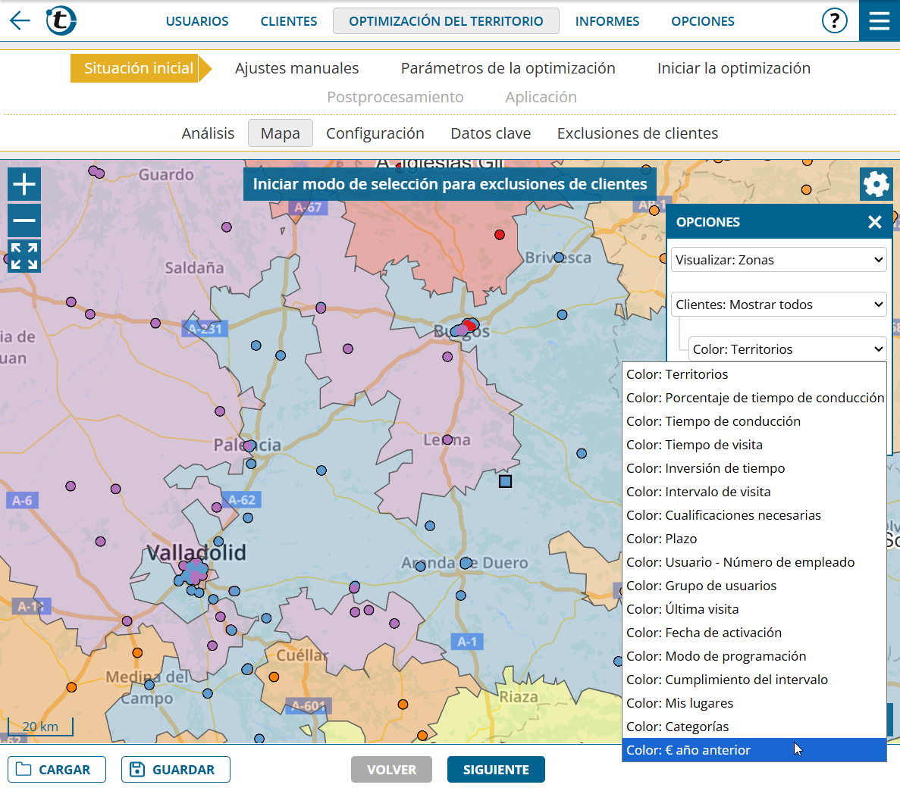
Task: Click the map options gear icon
Action: pyautogui.click(x=876, y=184)
